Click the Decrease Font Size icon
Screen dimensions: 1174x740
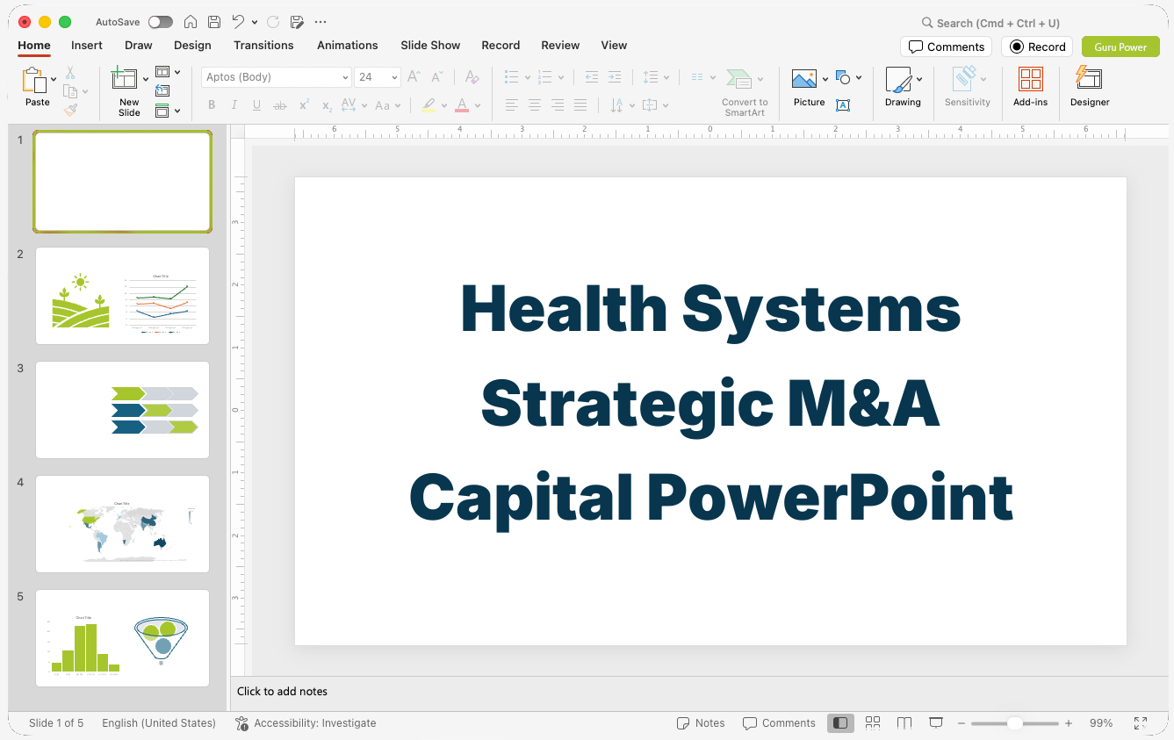coord(437,77)
